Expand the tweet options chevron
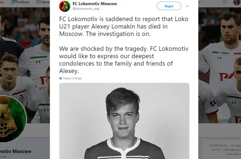 187,6
